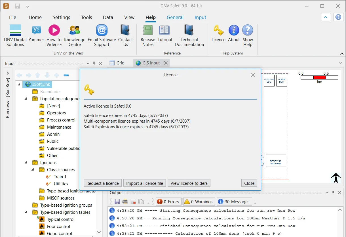The width and height of the screenshot is (346, 237).
Task: Switch to the Home ribbon tab
Action: pyautogui.click(x=35, y=17)
